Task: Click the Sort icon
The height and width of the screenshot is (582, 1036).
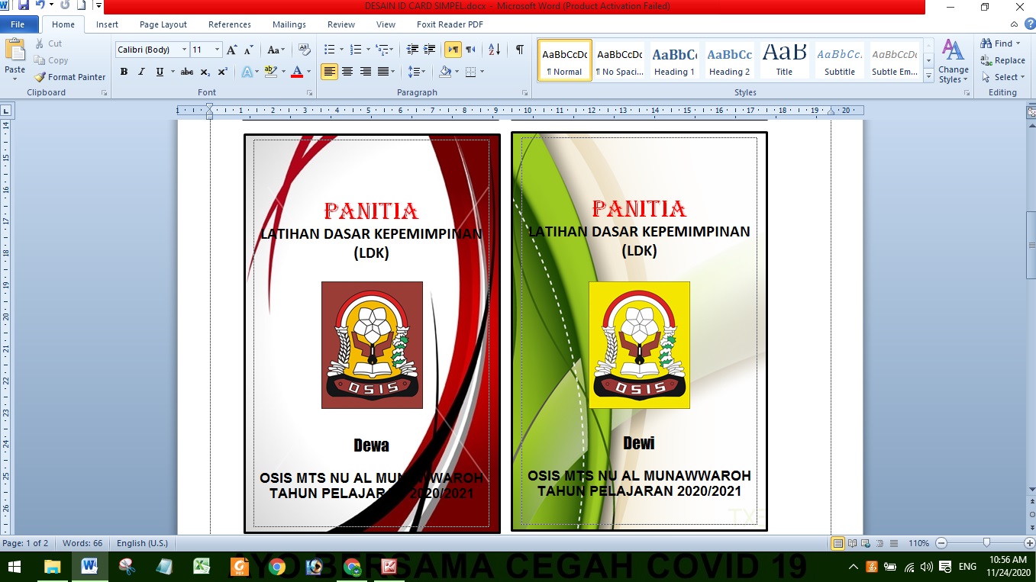Action: 494,50
